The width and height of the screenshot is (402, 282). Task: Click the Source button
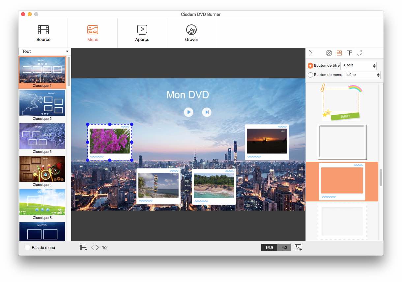coord(43,32)
